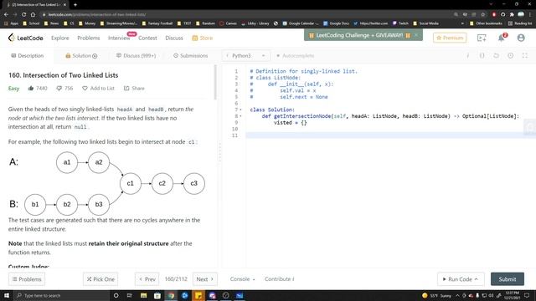Viewport: 536px width, 301px height.
Task: Open the LeetCoding Challenge GIVEAWAY banner
Action: [x=359, y=35]
